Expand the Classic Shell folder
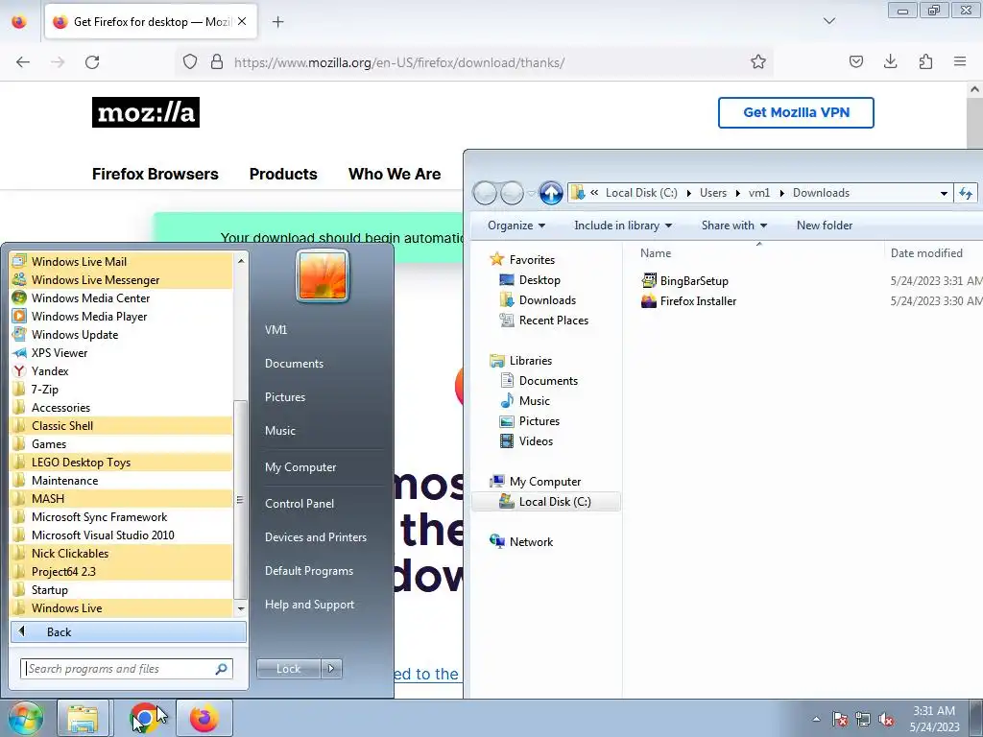 [x=122, y=425]
